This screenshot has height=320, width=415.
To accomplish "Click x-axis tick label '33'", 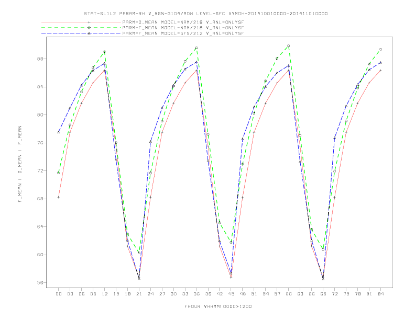I will (185, 294).
